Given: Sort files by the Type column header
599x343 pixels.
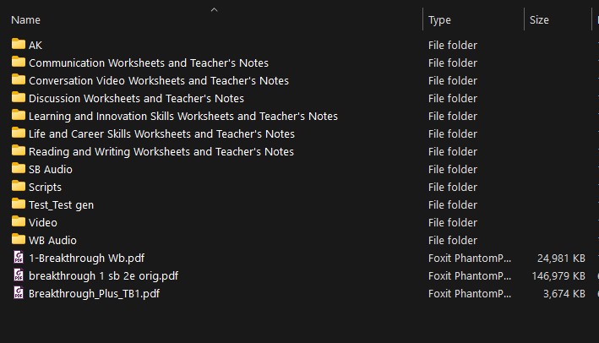Looking at the screenshot, I should coord(439,20).
